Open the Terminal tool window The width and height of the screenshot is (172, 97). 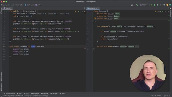tap(45, 93)
